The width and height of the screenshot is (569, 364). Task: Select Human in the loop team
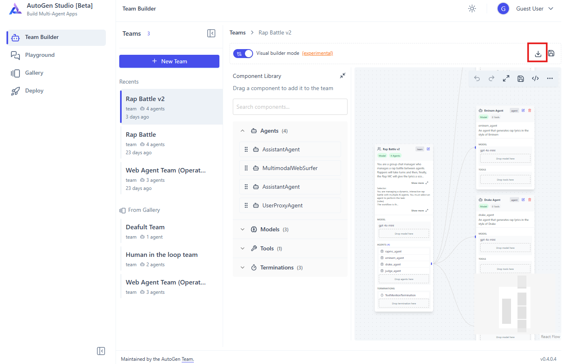pyautogui.click(x=171, y=259)
